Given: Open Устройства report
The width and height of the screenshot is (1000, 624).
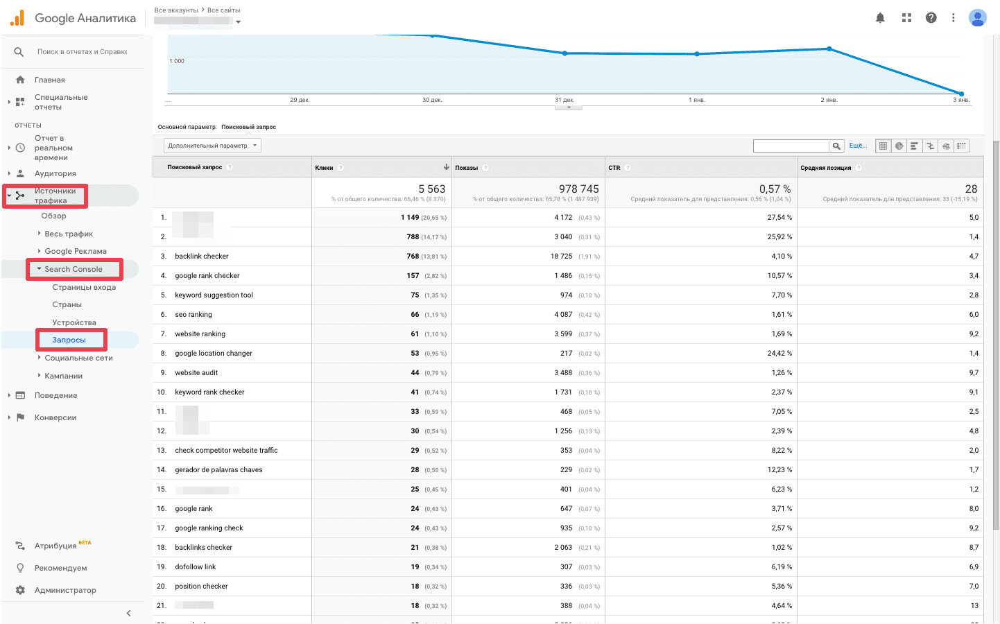Looking at the screenshot, I should [74, 322].
